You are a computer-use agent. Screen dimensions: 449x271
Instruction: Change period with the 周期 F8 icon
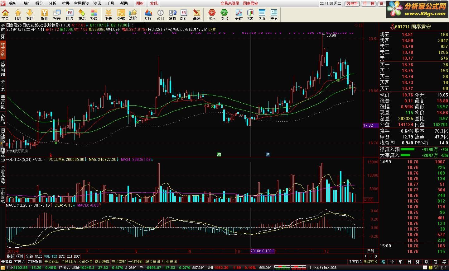[184, 15]
